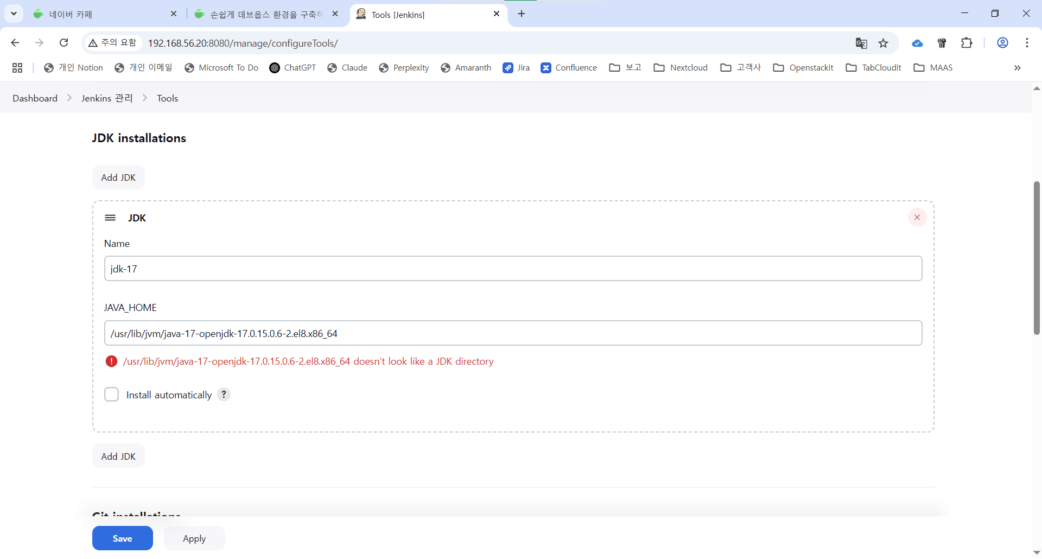Apply the configuration changes
The width and height of the screenshot is (1042, 559).
coord(194,538)
